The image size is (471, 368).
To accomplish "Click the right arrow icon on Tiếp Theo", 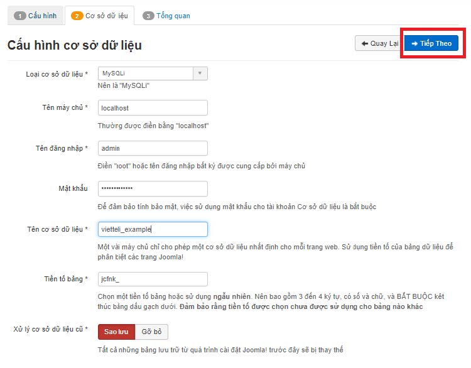I will (414, 43).
